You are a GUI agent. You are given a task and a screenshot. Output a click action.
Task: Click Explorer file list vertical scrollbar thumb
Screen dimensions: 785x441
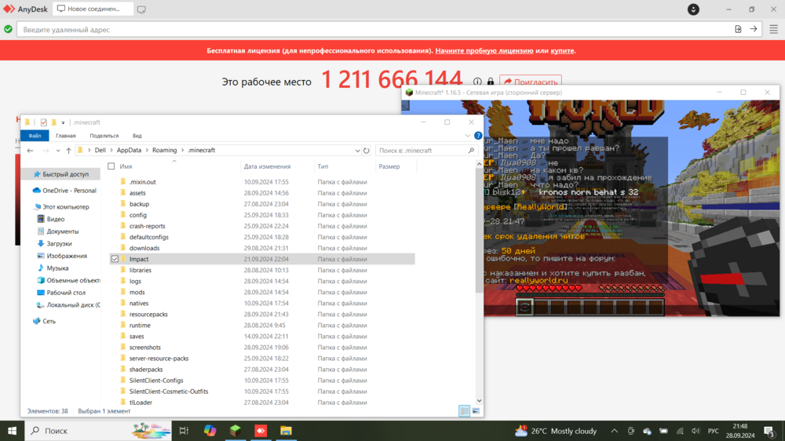coord(479,231)
